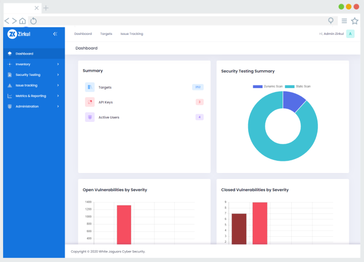Expand the Metrics & Reporting chevron
The height and width of the screenshot is (262, 364).
[x=58, y=96]
